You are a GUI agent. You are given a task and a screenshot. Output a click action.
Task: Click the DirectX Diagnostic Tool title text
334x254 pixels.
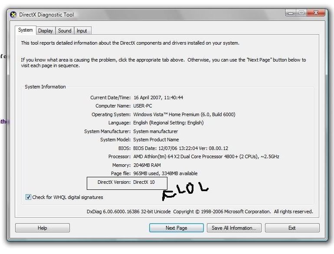pyautogui.click(x=46, y=15)
